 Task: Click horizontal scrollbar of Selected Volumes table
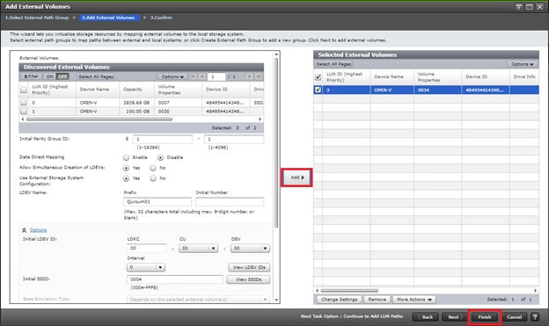tap(349, 290)
